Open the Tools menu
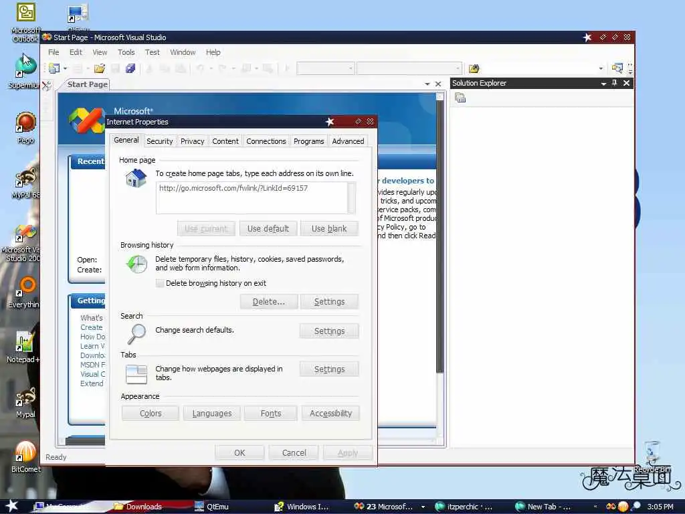The height and width of the screenshot is (514, 685). point(126,52)
